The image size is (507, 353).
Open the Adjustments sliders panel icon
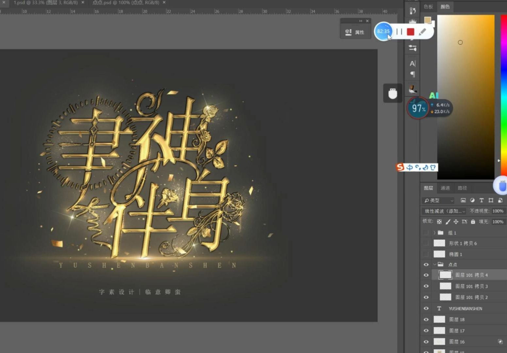(x=413, y=48)
